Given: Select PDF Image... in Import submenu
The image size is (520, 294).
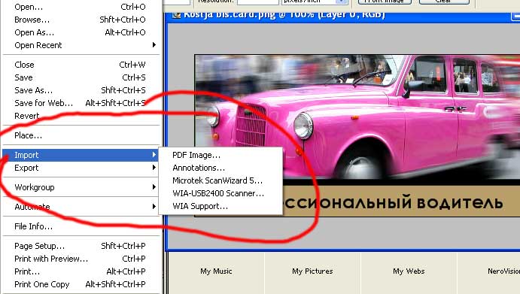Looking at the screenshot, I should click(220, 155).
